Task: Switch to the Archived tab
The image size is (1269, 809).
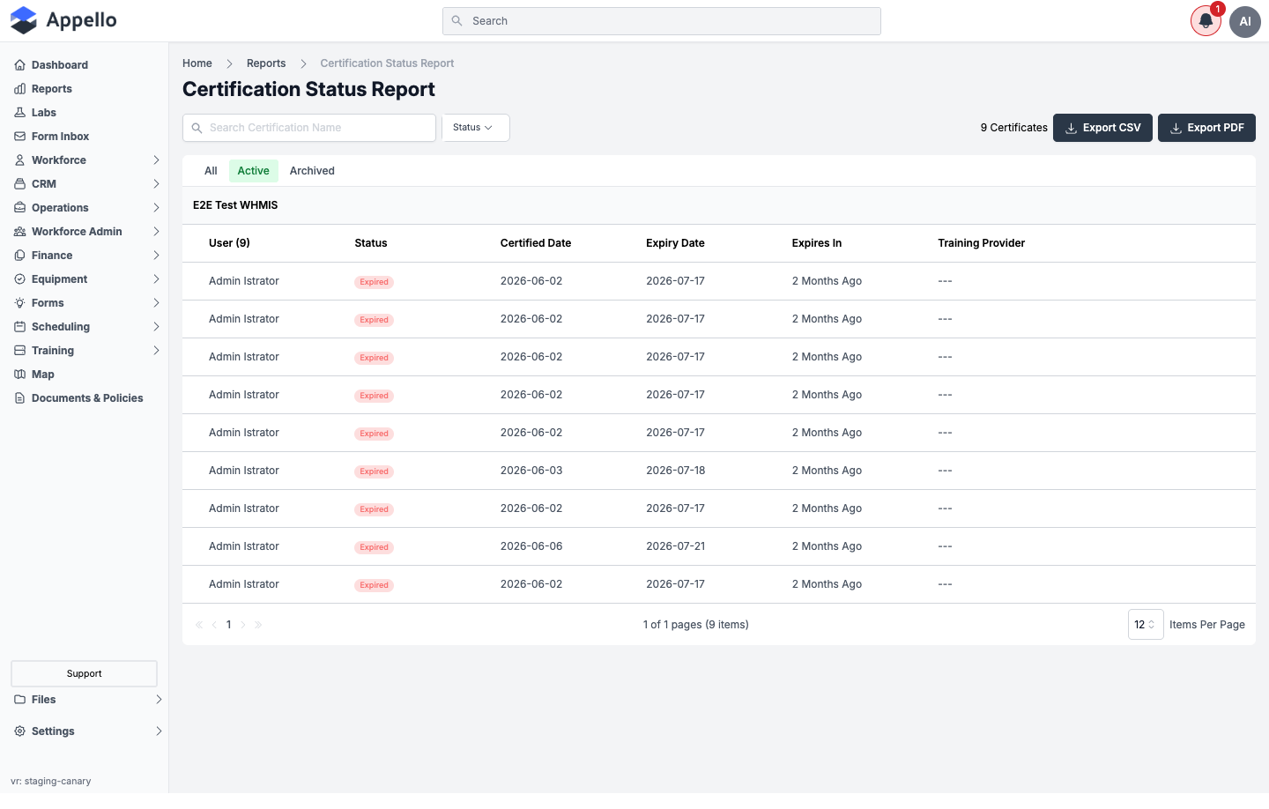Action: coord(312,171)
